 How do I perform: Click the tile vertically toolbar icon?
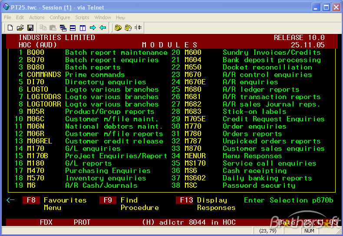(x=82, y=28)
